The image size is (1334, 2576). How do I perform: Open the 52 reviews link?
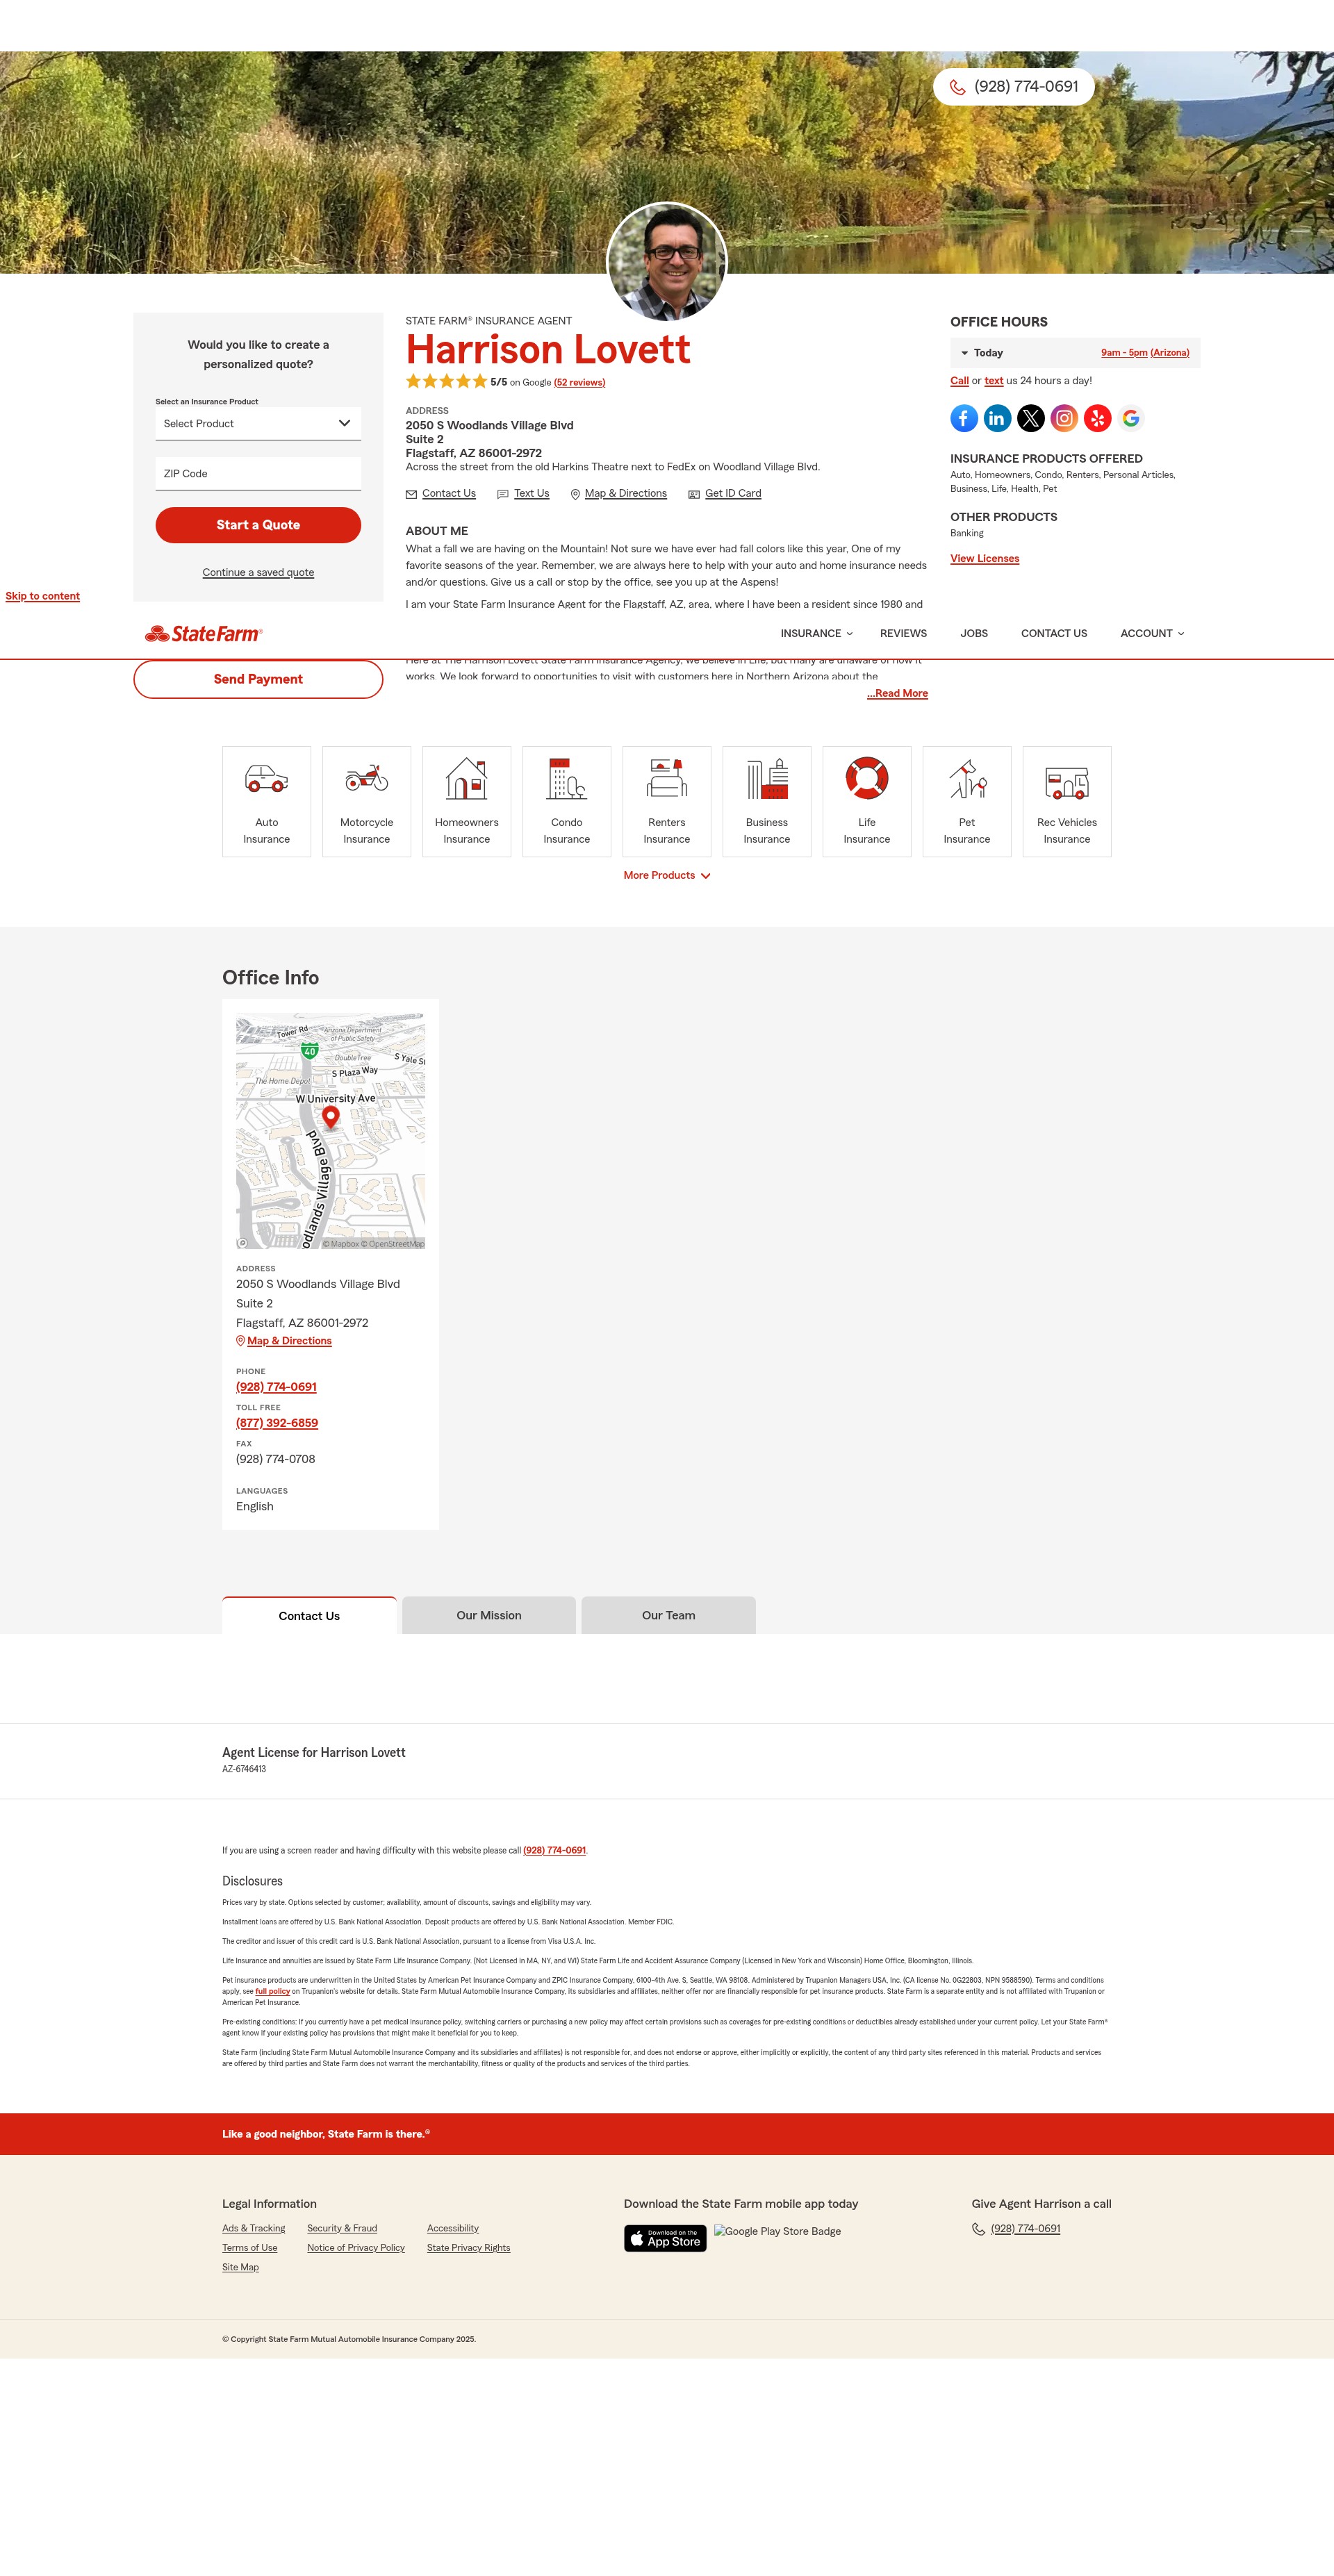click(580, 382)
